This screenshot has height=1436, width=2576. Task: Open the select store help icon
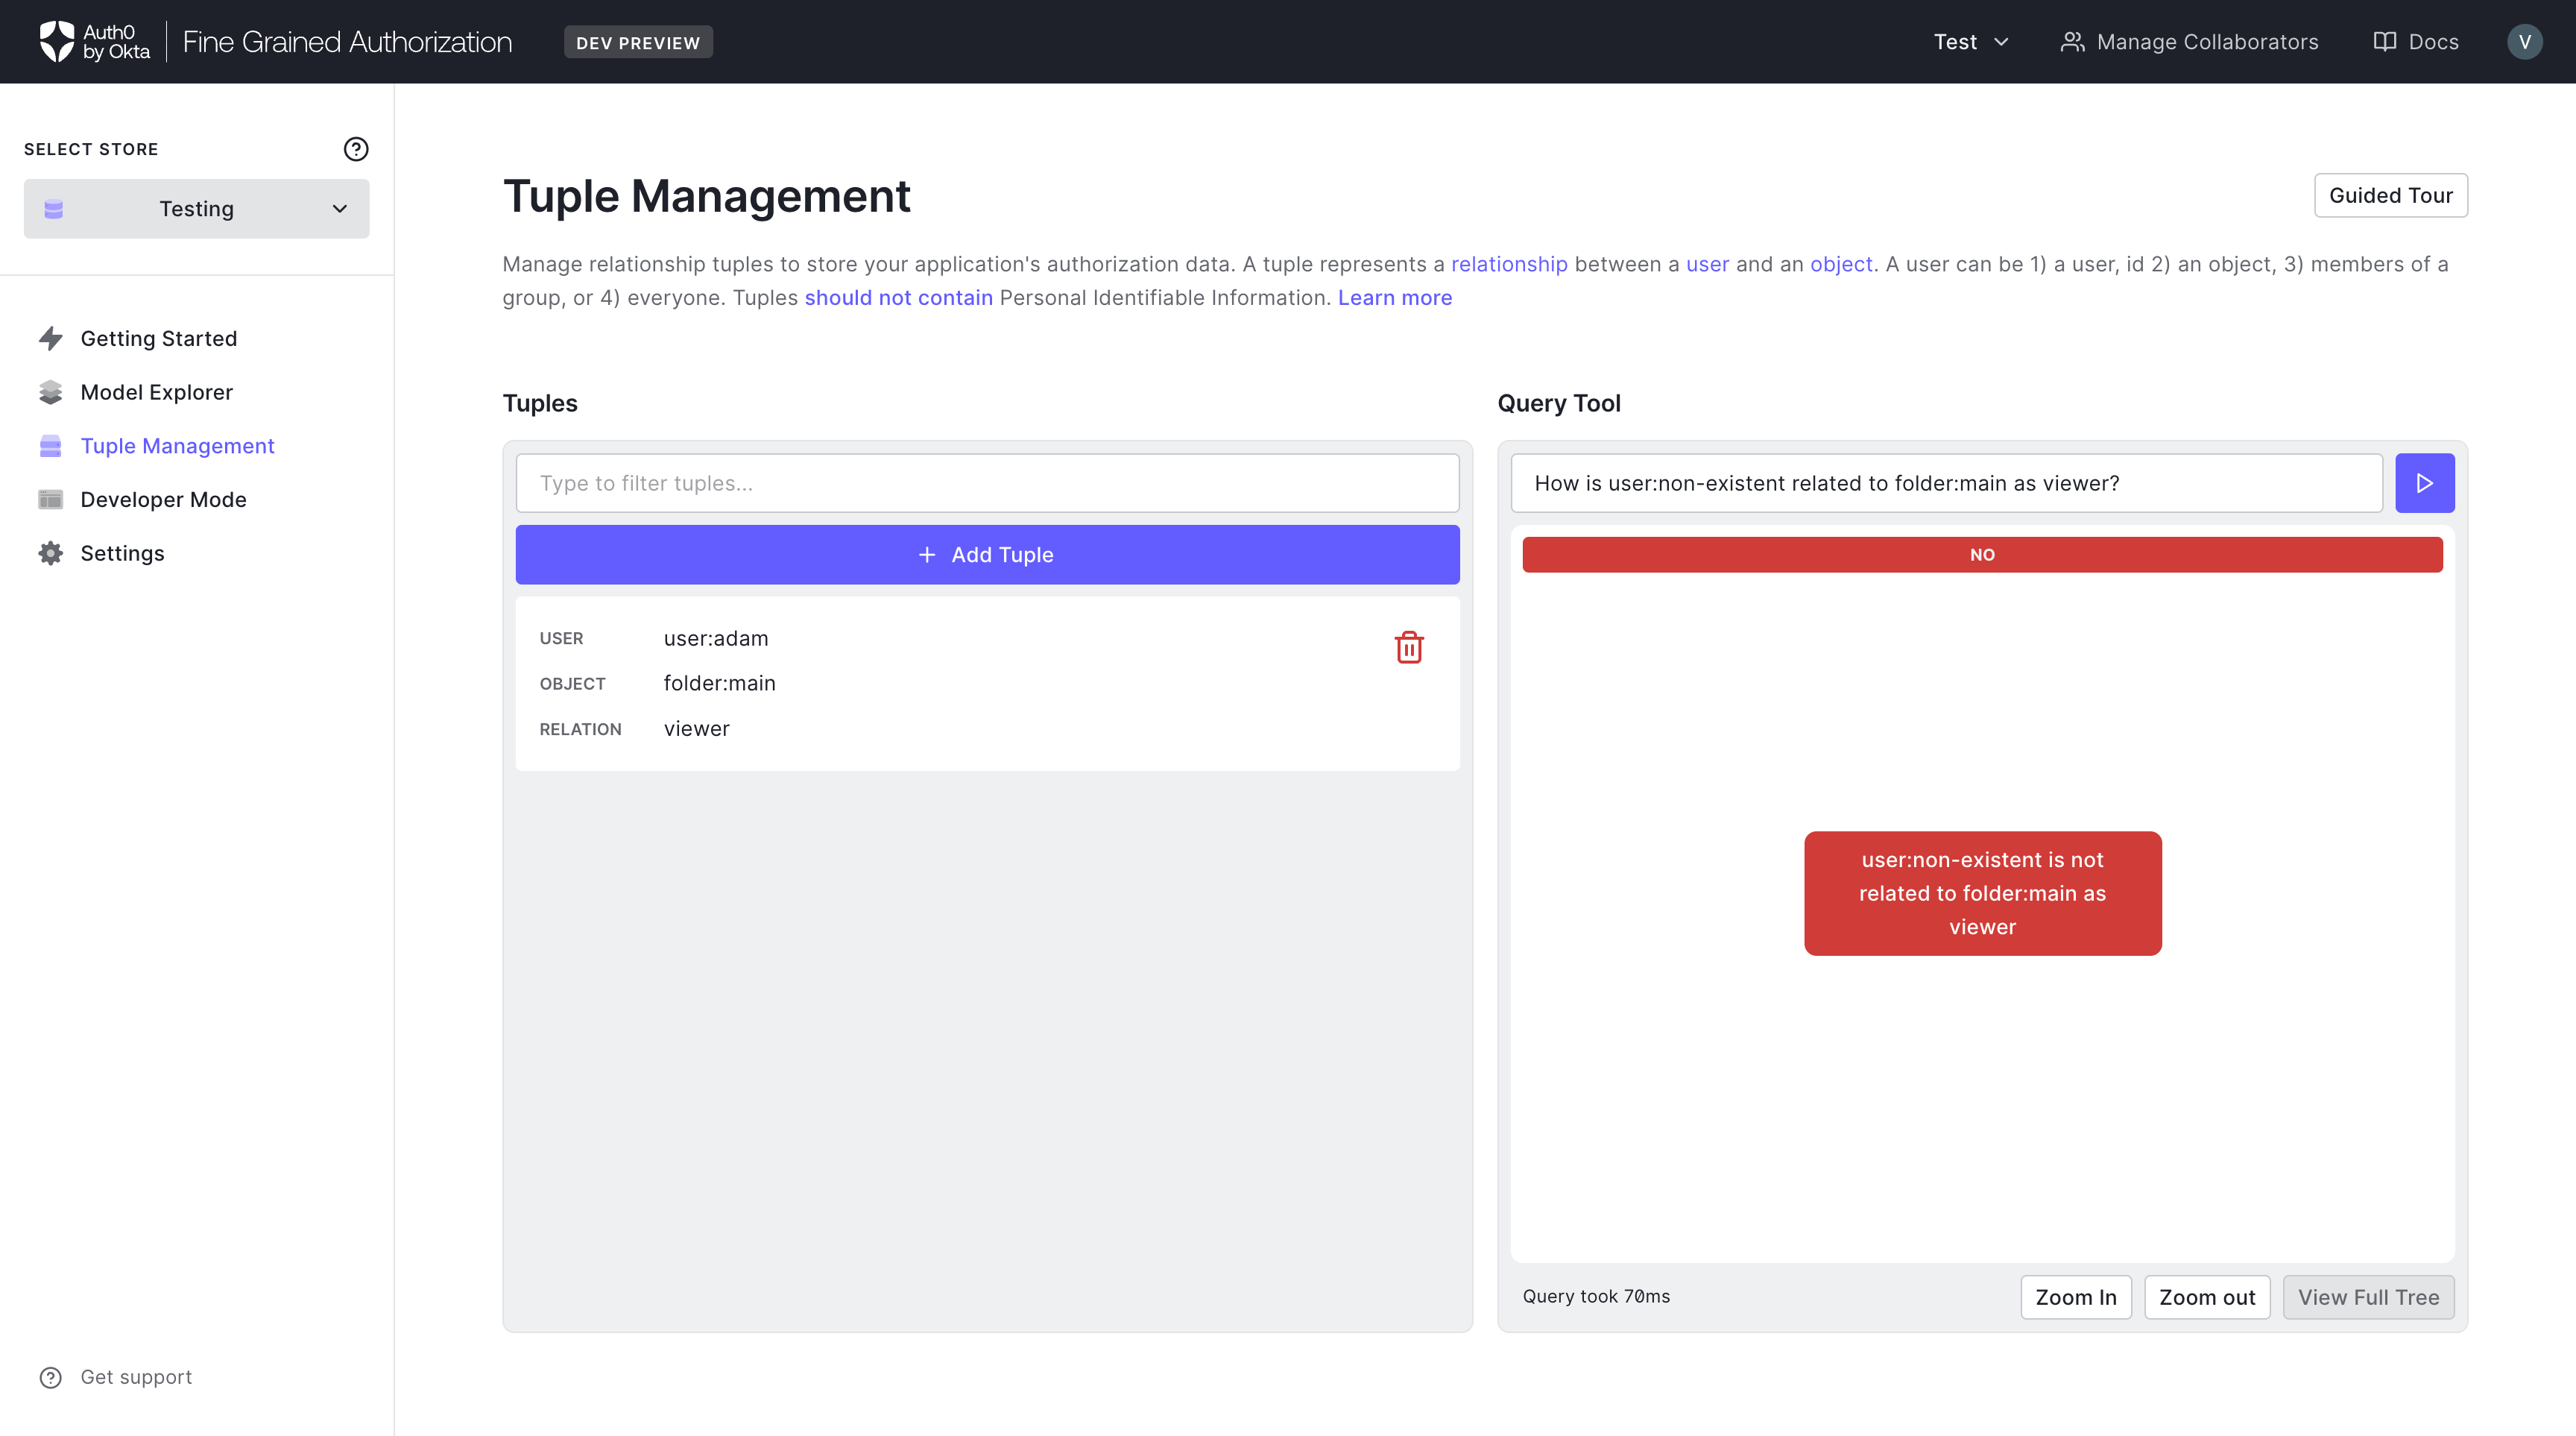356,149
